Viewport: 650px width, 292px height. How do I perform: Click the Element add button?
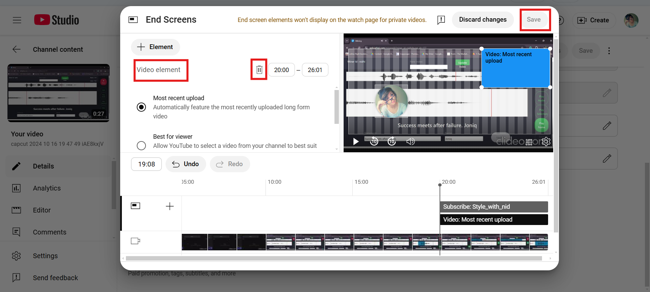pyautogui.click(x=155, y=47)
